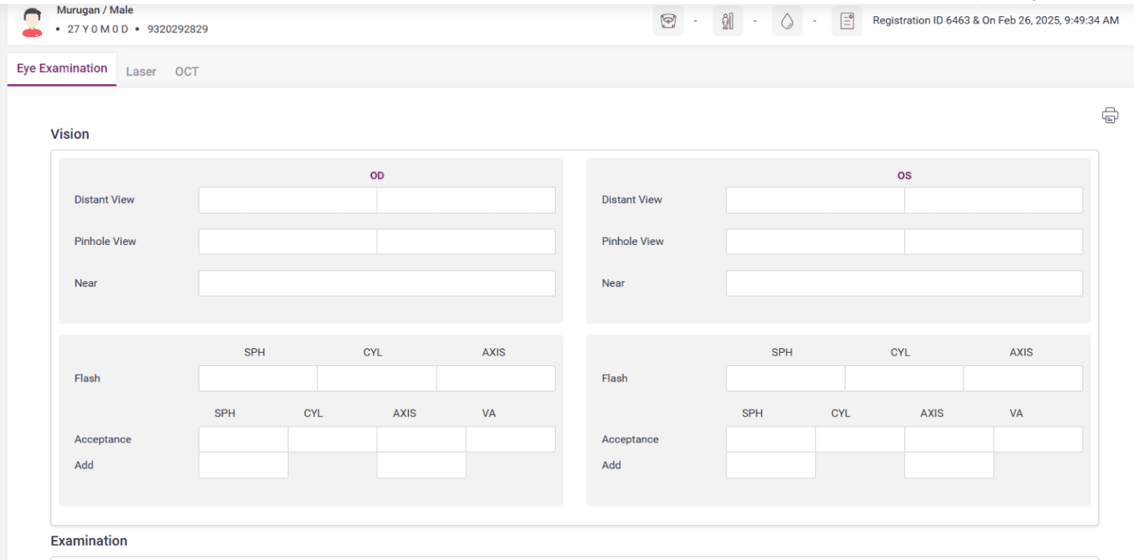
Task: Open the eye examination vitals icon
Action: click(x=668, y=20)
